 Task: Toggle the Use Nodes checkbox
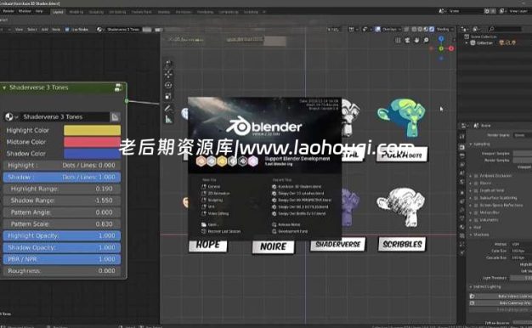tap(67, 30)
